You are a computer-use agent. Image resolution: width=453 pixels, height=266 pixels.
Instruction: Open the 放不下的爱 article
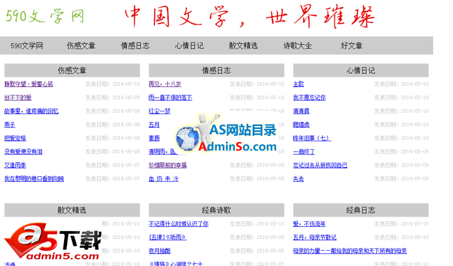18,97
